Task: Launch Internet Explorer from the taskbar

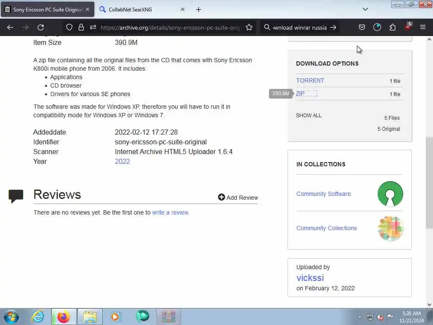Action: point(38,317)
